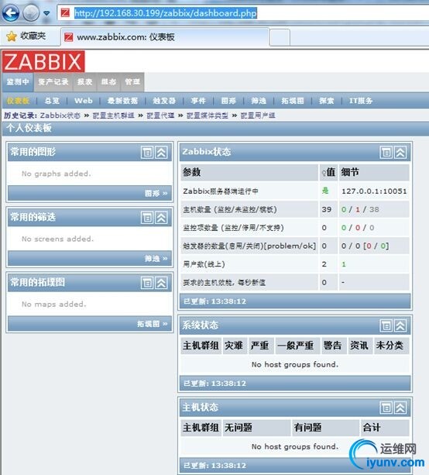Viewport: 429px width, 475px height.
Task: Follow the 拓扑图 » footer link
Action: click(153, 324)
